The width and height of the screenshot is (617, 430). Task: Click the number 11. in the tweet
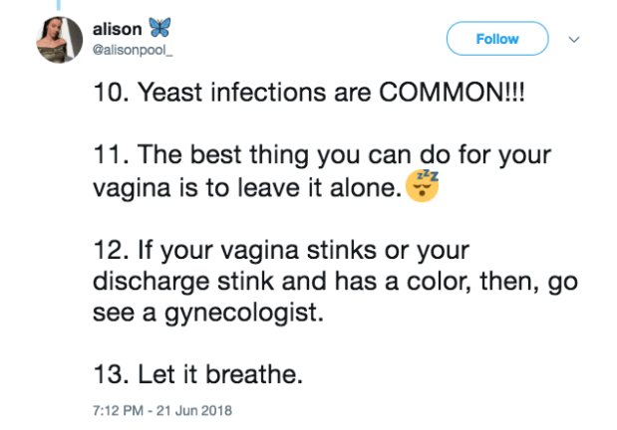coord(110,158)
